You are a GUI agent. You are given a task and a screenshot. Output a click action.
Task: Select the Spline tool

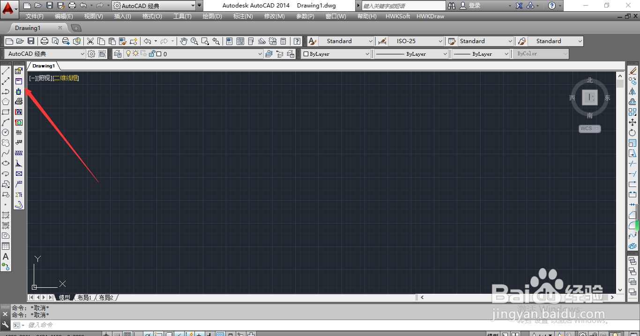click(x=6, y=153)
